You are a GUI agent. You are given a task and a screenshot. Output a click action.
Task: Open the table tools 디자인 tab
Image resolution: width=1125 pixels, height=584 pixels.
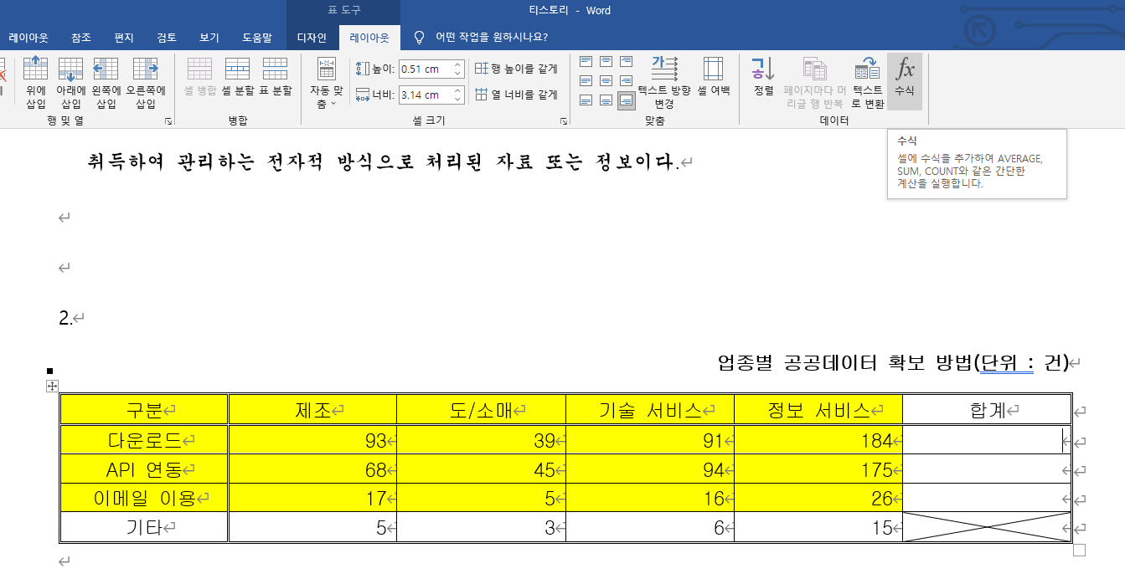(x=312, y=37)
